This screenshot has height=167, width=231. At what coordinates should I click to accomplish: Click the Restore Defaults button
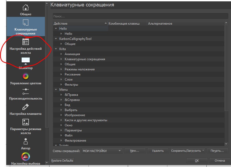62,161
